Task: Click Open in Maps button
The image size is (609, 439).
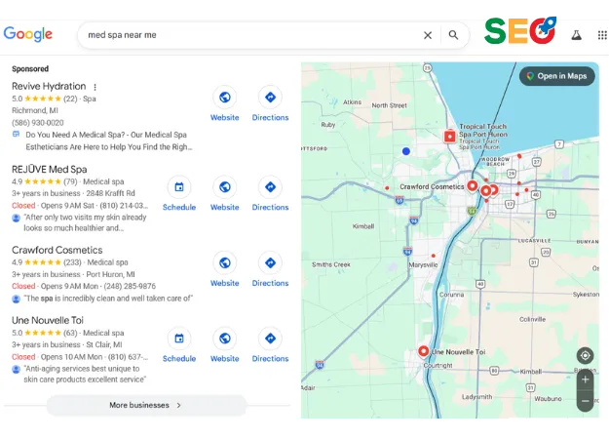Action: pos(557,76)
